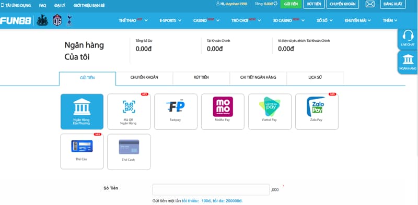Pick the MoMo Pay payment tile
The width and height of the screenshot is (418, 205).
[x=223, y=112]
